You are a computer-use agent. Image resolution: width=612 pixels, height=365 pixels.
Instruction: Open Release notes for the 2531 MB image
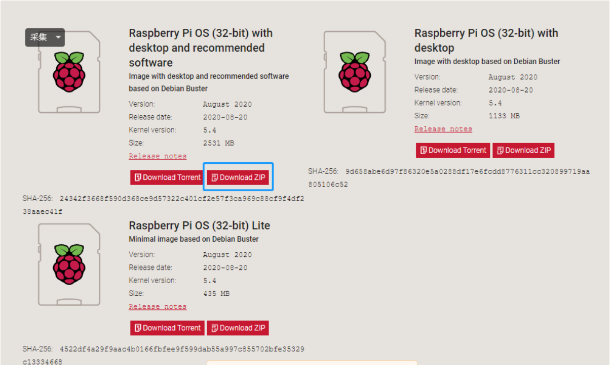point(158,156)
